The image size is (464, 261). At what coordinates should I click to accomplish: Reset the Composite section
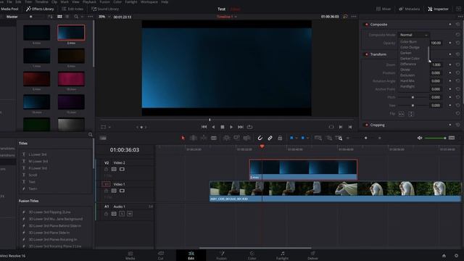457,25
